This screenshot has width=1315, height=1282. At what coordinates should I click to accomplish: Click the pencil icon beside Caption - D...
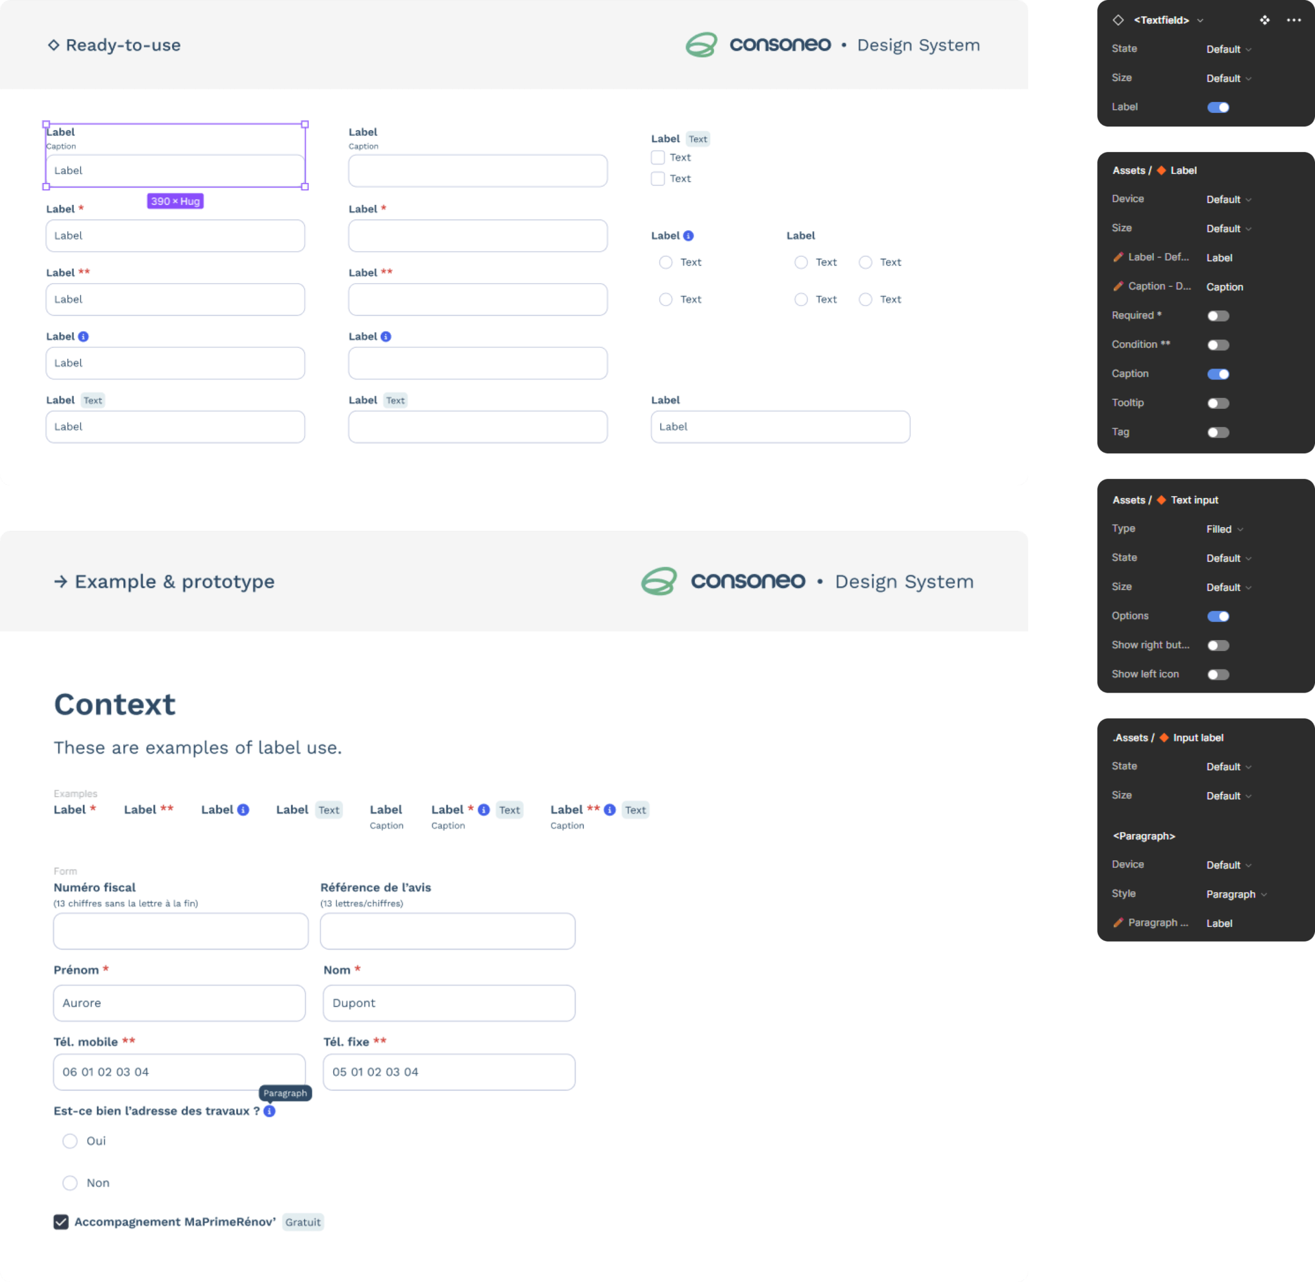[x=1118, y=286]
